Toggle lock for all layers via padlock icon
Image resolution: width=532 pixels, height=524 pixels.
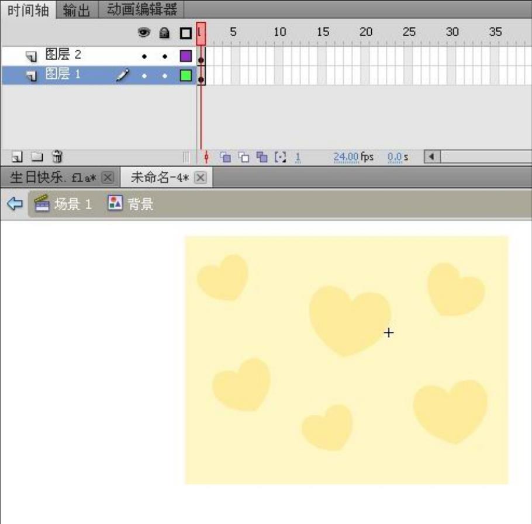[x=165, y=33]
